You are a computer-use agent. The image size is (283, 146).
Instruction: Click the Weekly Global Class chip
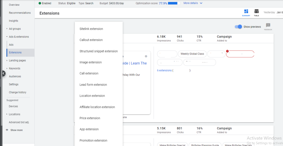pos(192,54)
